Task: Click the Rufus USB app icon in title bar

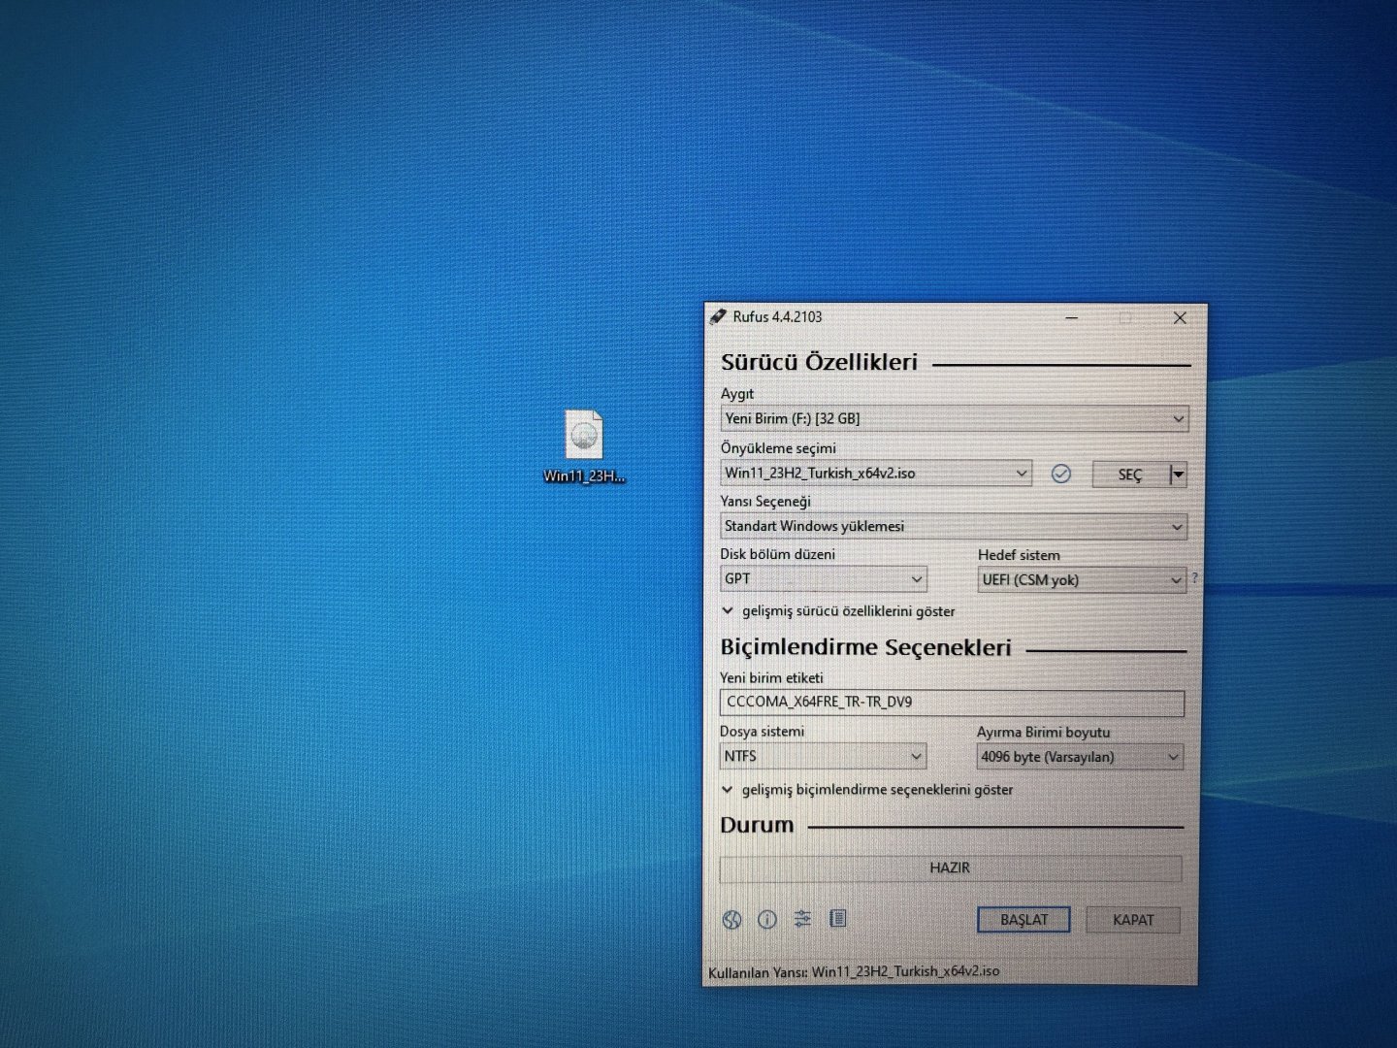Action: click(718, 316)
